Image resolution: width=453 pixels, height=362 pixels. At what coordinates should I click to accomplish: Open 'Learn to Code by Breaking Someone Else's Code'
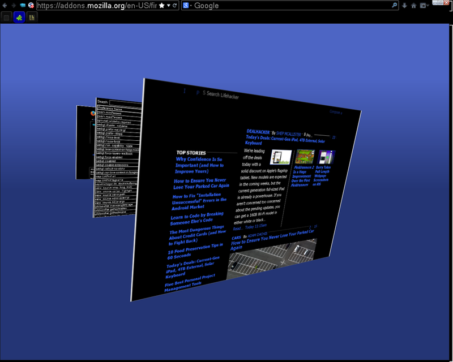point(196,218)
